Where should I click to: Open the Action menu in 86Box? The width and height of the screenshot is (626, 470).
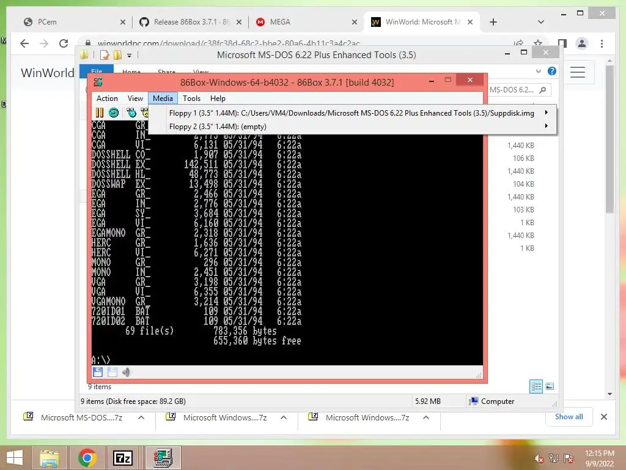coord(107,99)
